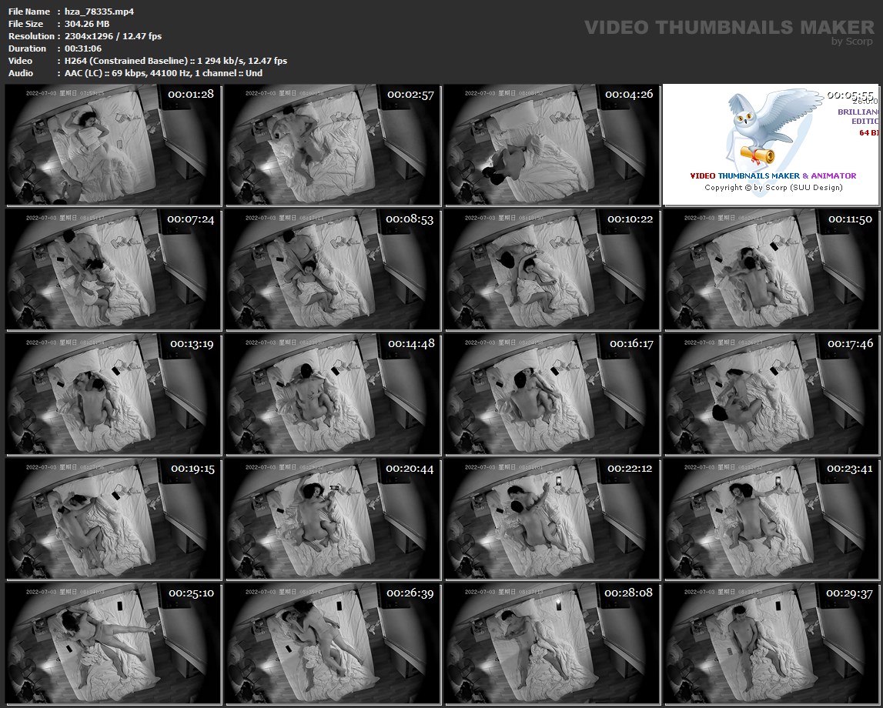Open the thumbnail marked 00:26:39
The height and width of the screenshot is (708, 883).
click(x=333, y=643)
